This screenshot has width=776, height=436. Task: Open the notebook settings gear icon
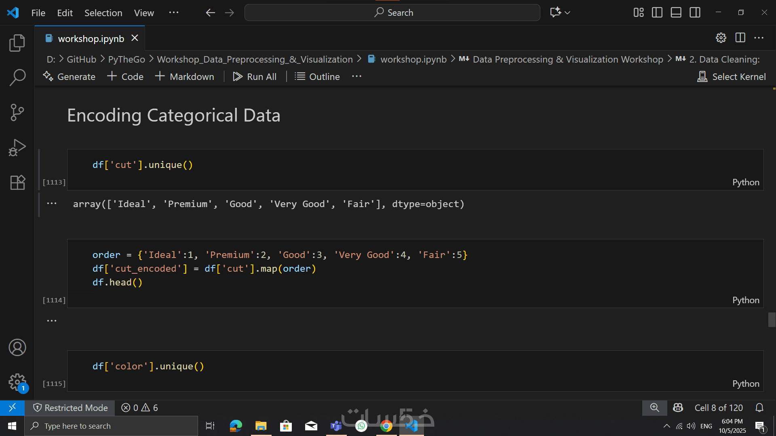pyautogui.click(x=721, y=38)
